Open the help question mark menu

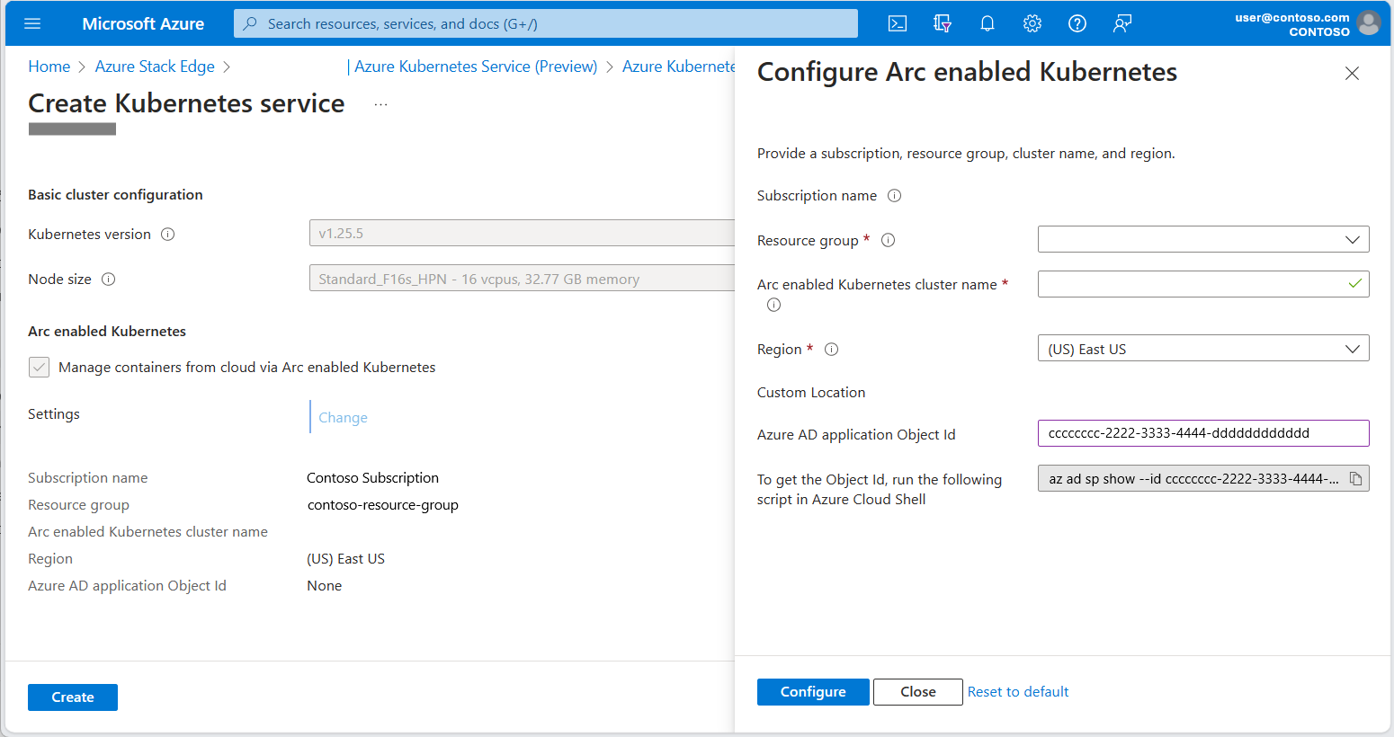coord(1077,23)
